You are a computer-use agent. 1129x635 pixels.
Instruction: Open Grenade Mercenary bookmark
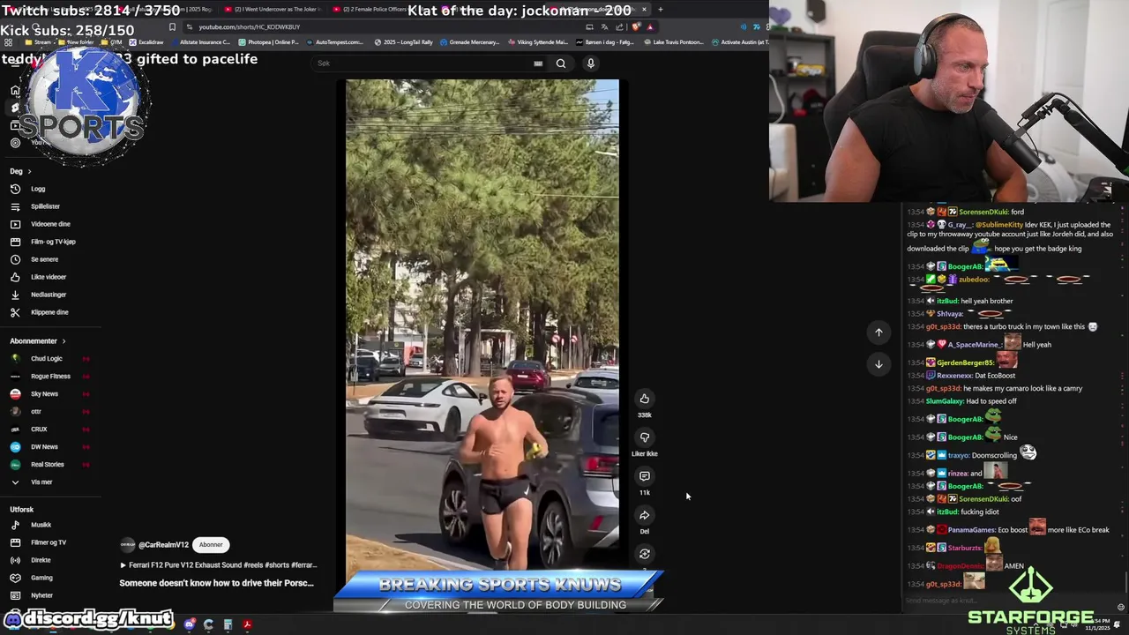(x=470, y=42)
